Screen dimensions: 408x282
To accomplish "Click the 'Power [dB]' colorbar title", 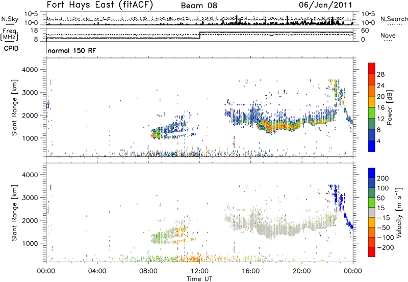I will pyautogui.click(x=389, y=107).
